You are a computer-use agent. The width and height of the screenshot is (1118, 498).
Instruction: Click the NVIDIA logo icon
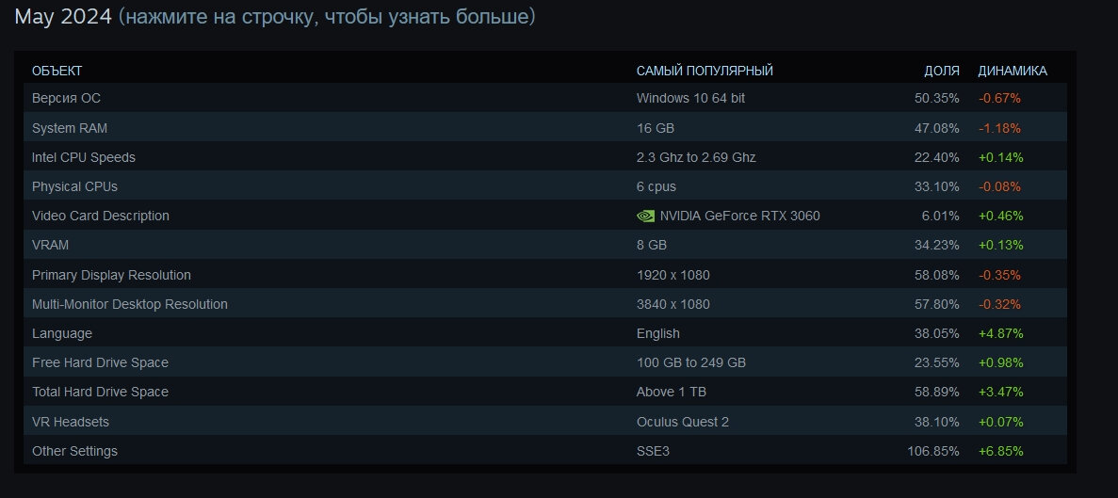pyautogui.click(x=645, y=216)
